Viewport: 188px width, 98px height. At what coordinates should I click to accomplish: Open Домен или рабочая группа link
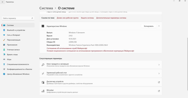pos(68,18)
